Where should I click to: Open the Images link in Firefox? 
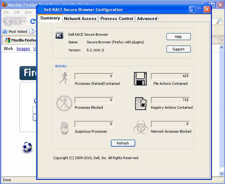click(x=23, y=49)
